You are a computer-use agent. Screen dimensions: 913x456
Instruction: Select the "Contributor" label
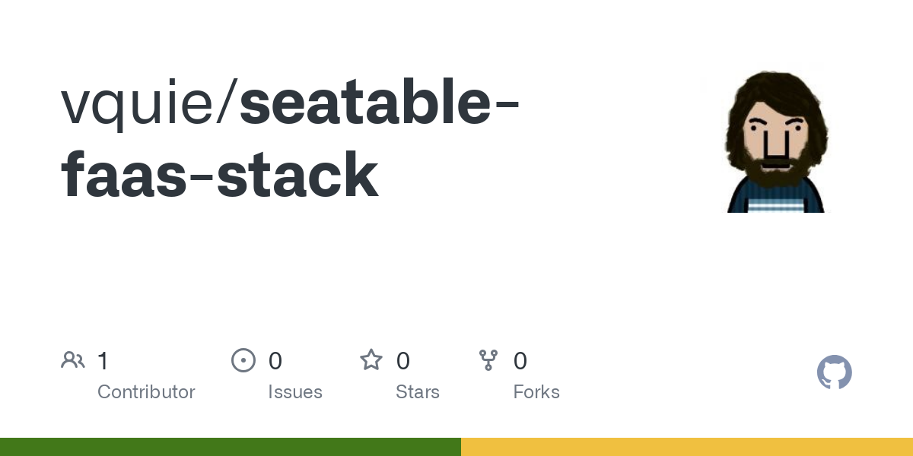[146, 392]
